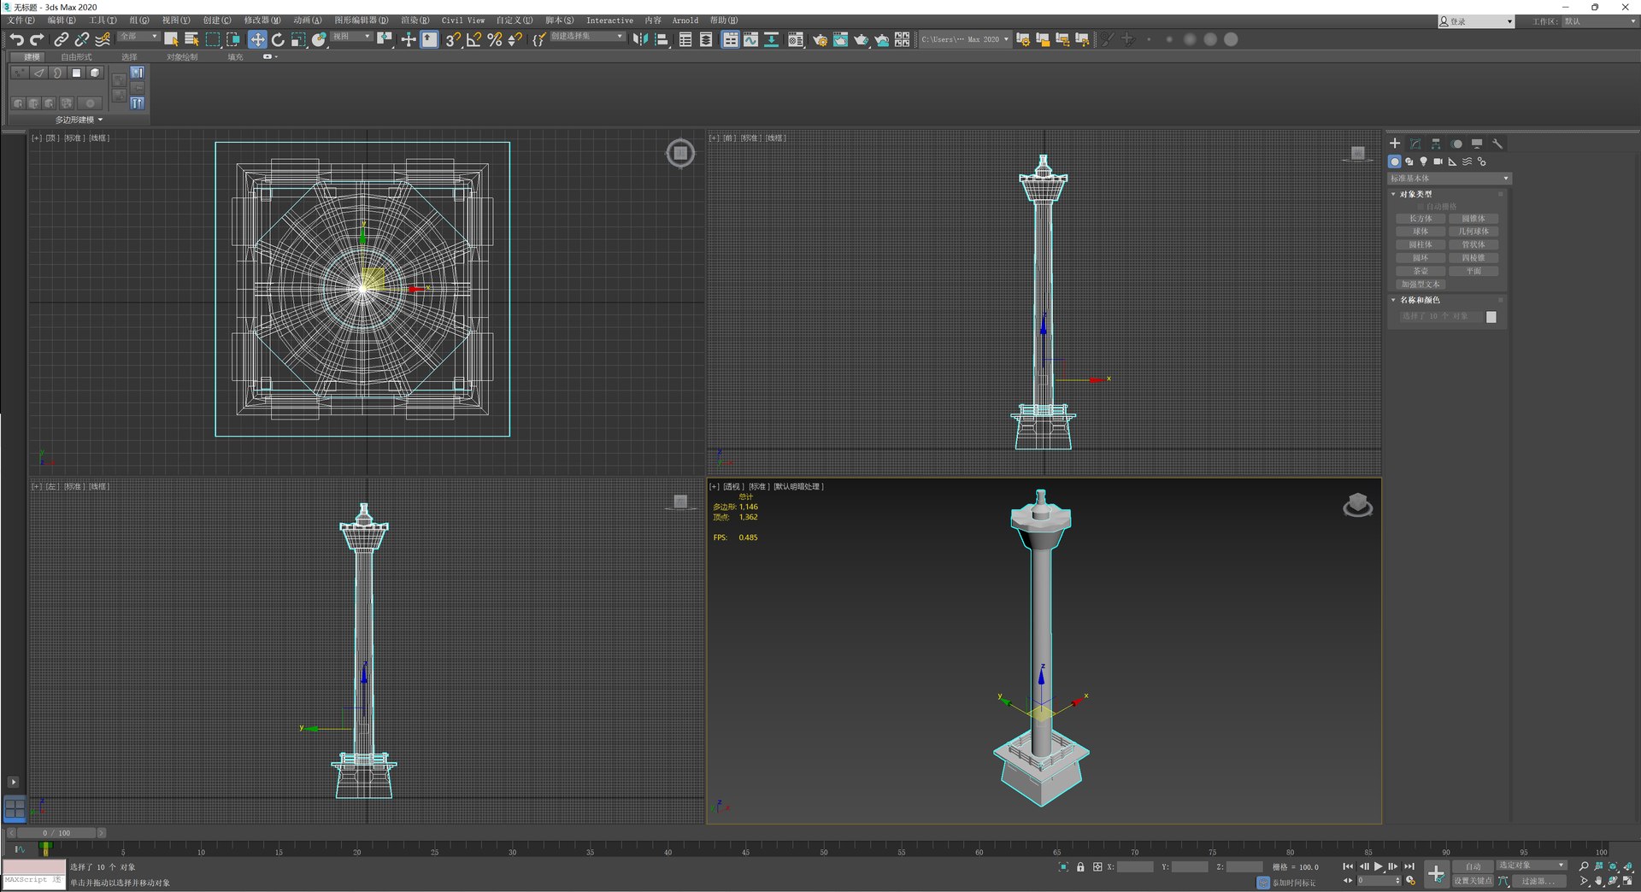Expand the 多边形建模 panel dropdown

79,120
